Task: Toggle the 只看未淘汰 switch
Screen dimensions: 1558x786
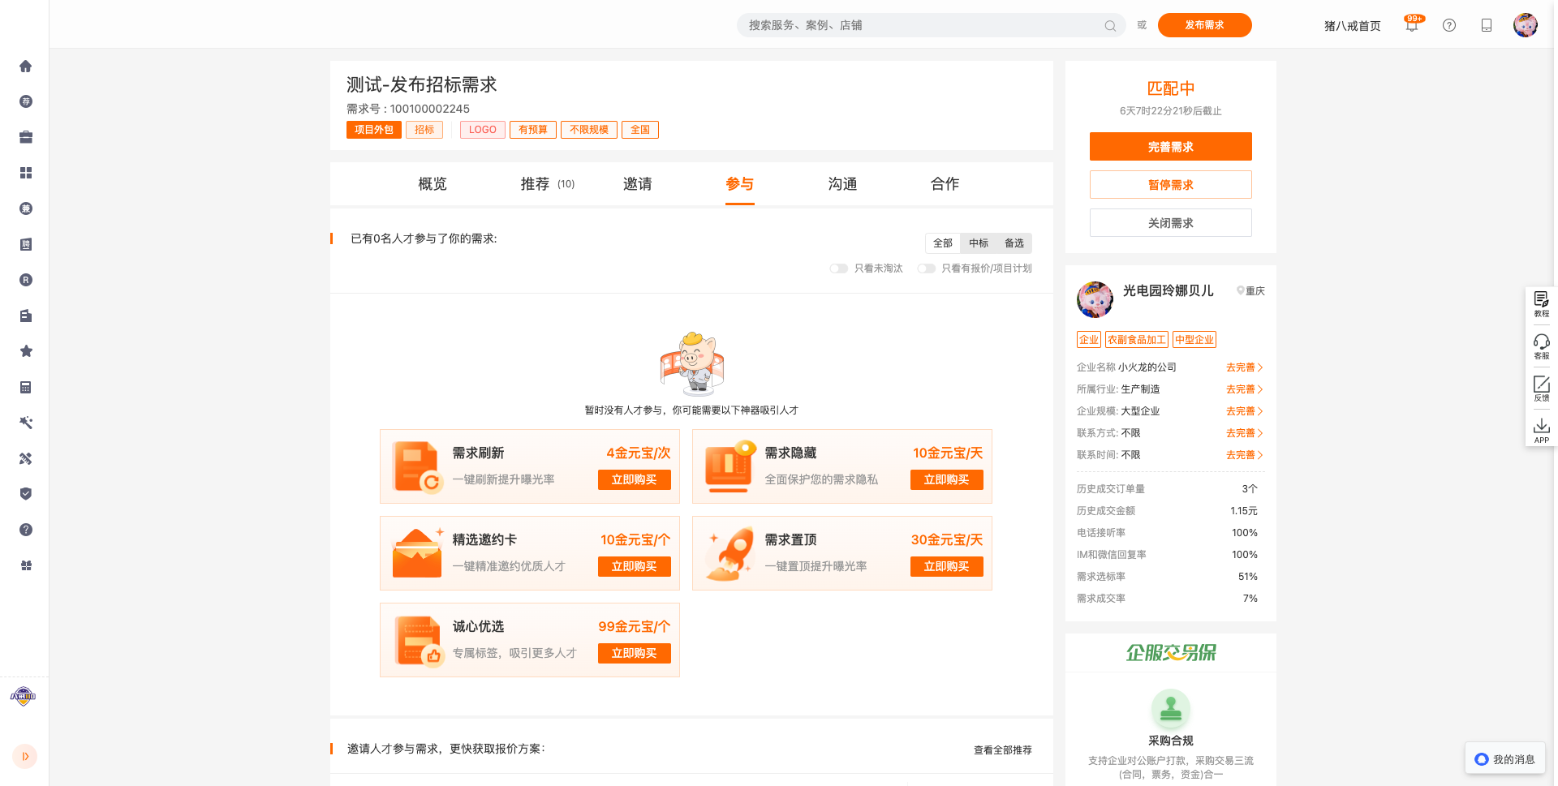Action: (x=839, y=268)
